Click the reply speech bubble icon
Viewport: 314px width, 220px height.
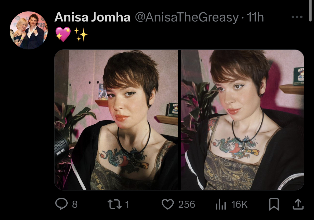click(61, 204)
